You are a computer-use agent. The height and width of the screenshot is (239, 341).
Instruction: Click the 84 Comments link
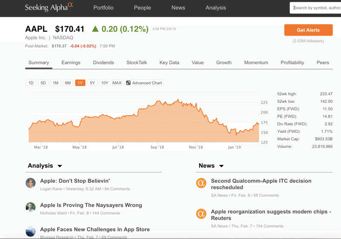117,189
